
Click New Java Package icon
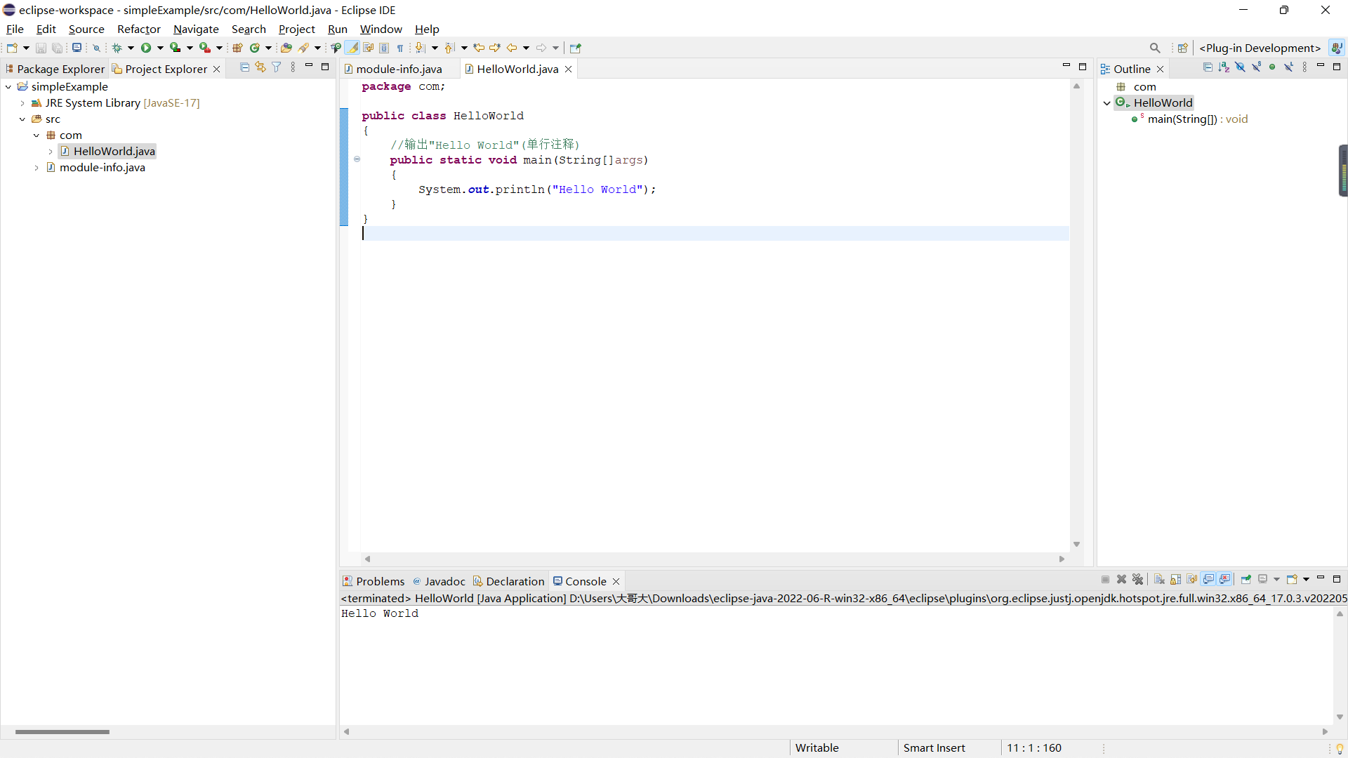coord(237,48)
